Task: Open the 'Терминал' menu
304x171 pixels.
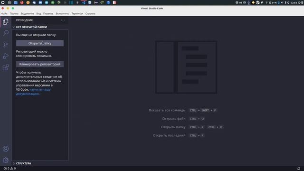Action: click(x=77, y=14)
